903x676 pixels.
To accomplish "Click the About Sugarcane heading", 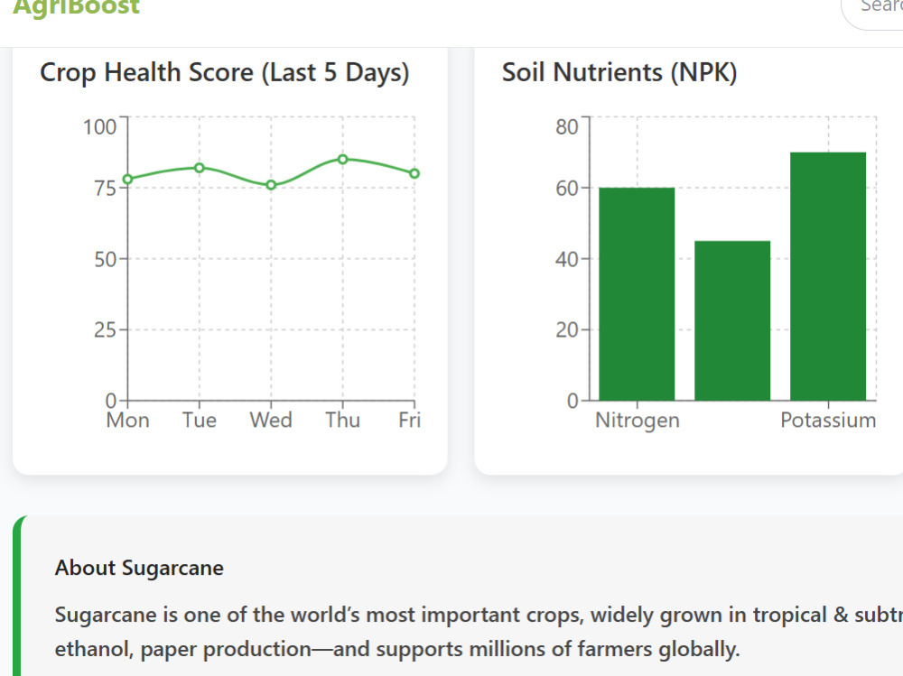I will pyautogui.click(x=139, y=568).
